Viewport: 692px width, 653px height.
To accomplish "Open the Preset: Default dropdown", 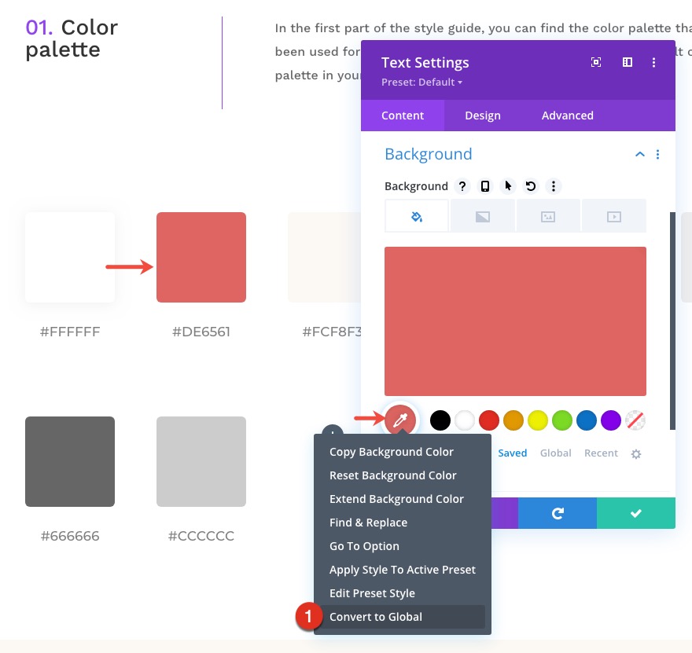I will point(421,82).
